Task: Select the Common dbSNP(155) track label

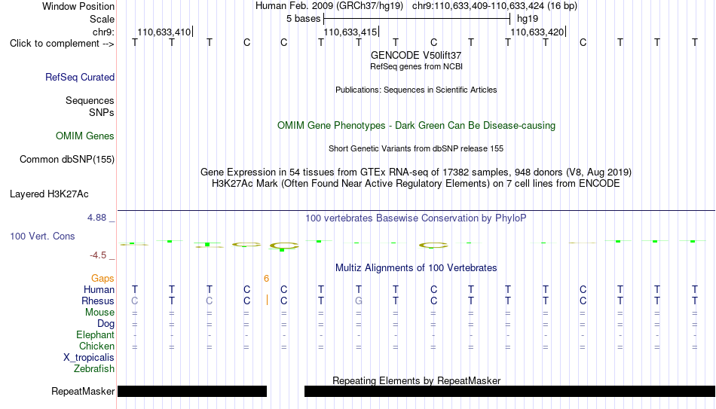Action: point(66,160)
